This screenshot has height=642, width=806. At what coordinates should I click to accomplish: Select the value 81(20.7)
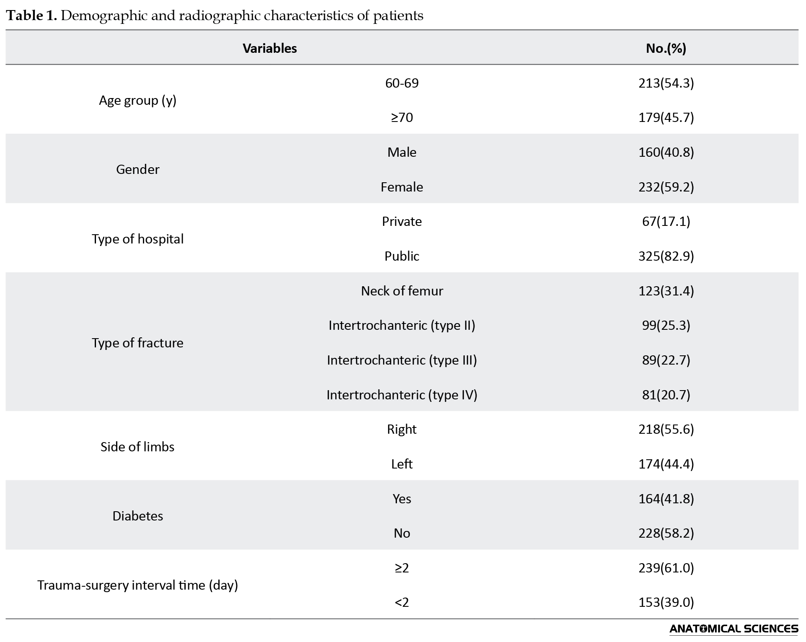tap(666, 395)
